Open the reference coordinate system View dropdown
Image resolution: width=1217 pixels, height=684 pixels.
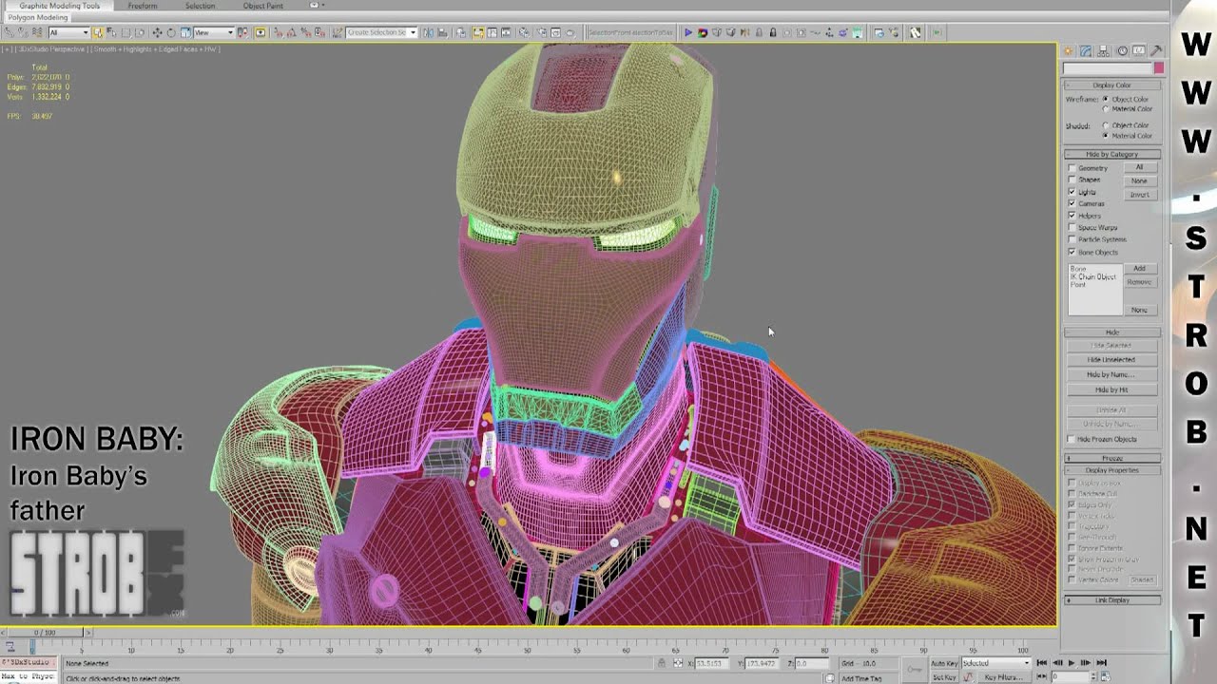[213, 32]
